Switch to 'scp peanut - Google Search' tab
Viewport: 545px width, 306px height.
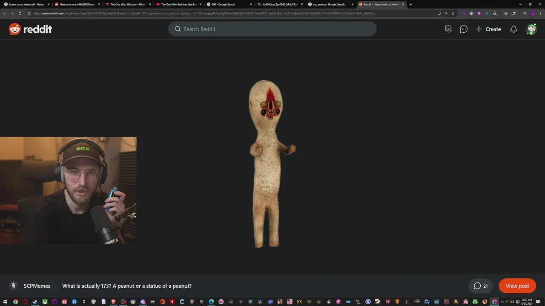pos(330,4)
